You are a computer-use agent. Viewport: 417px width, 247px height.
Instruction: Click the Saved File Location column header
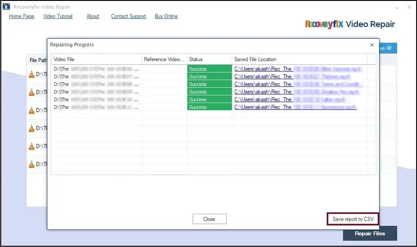(300, 59)
